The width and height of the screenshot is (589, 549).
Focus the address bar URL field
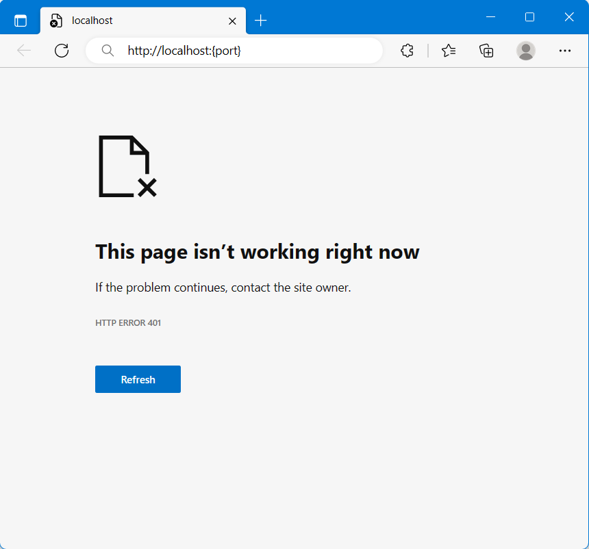(240, 50)
